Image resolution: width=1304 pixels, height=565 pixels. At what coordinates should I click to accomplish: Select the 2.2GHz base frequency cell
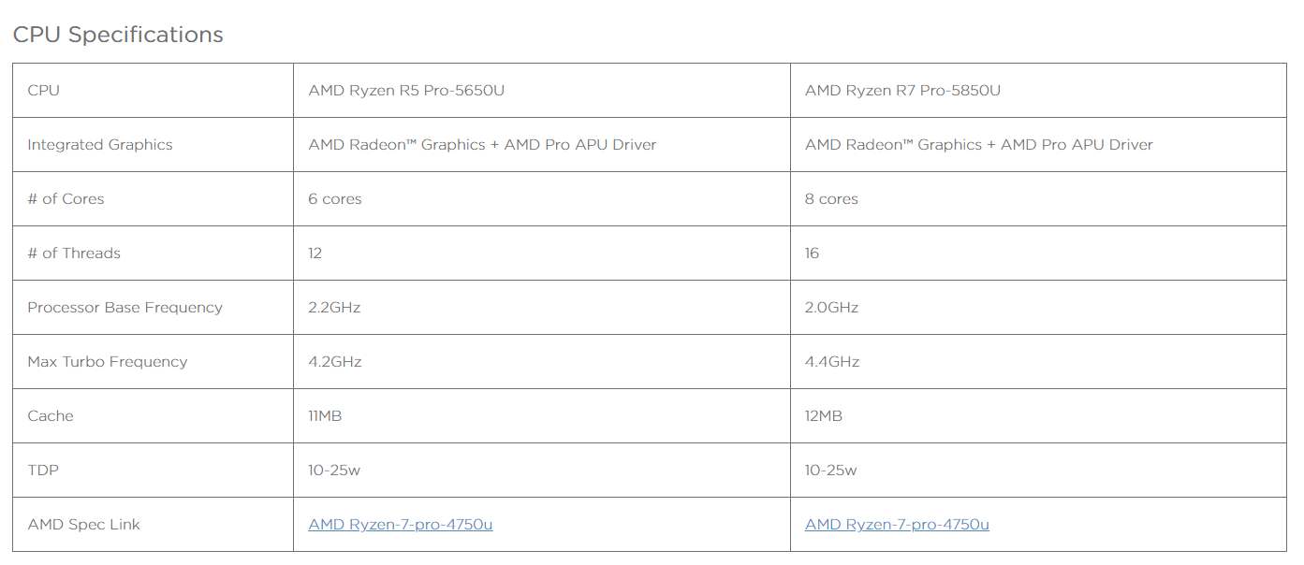[334, 308]
